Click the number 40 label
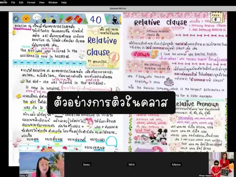This screenshot has width=236, height=177. (96, 19)
